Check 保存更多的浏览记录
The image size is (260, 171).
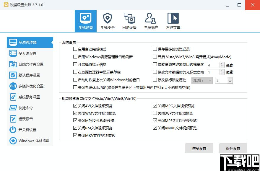coord(155,49)
